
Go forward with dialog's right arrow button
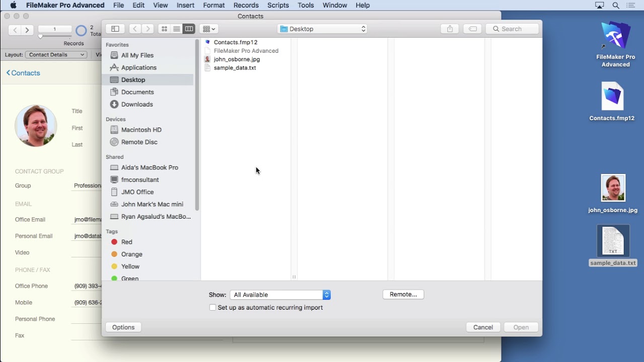148,29
